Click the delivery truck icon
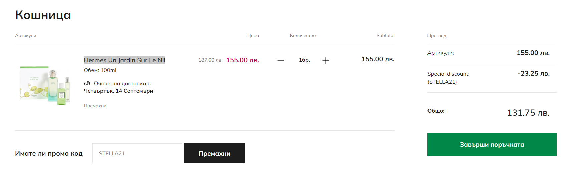Screen dimensions: 571x172 (x=87, y=83)
